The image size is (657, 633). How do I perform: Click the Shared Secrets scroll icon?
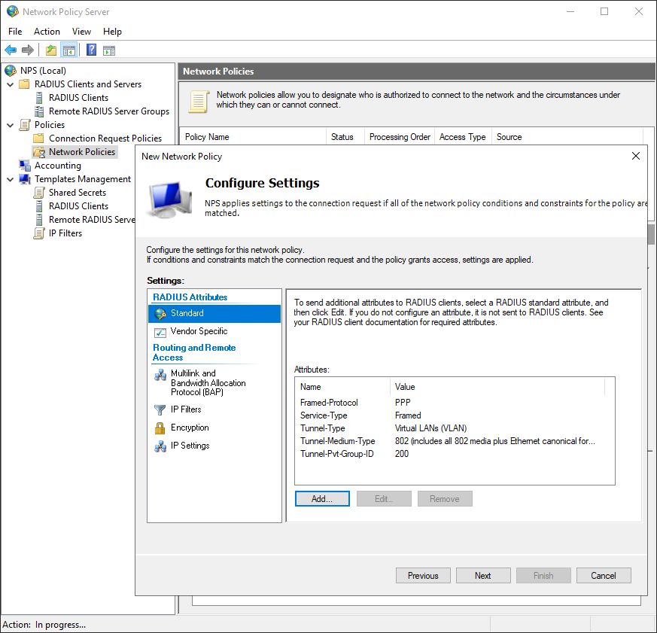pos(39,192)
